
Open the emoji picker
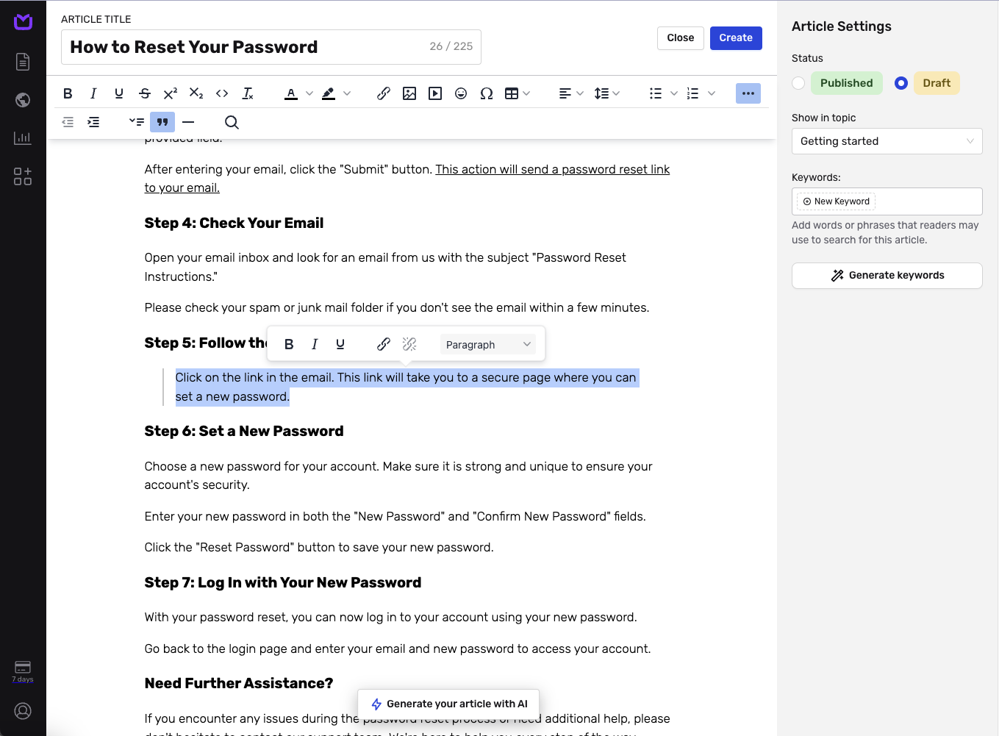click(x=461, y=93)
